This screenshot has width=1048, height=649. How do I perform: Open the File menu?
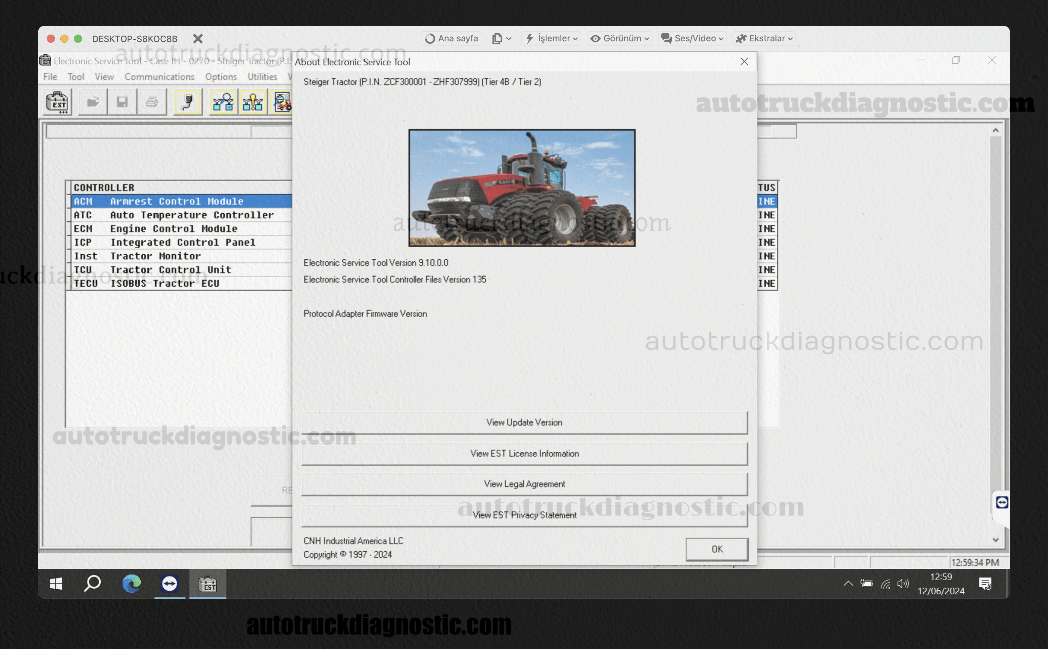(x=50, y=77)
